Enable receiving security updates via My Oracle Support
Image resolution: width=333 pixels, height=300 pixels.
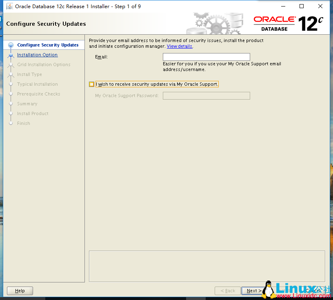point(91,84)
